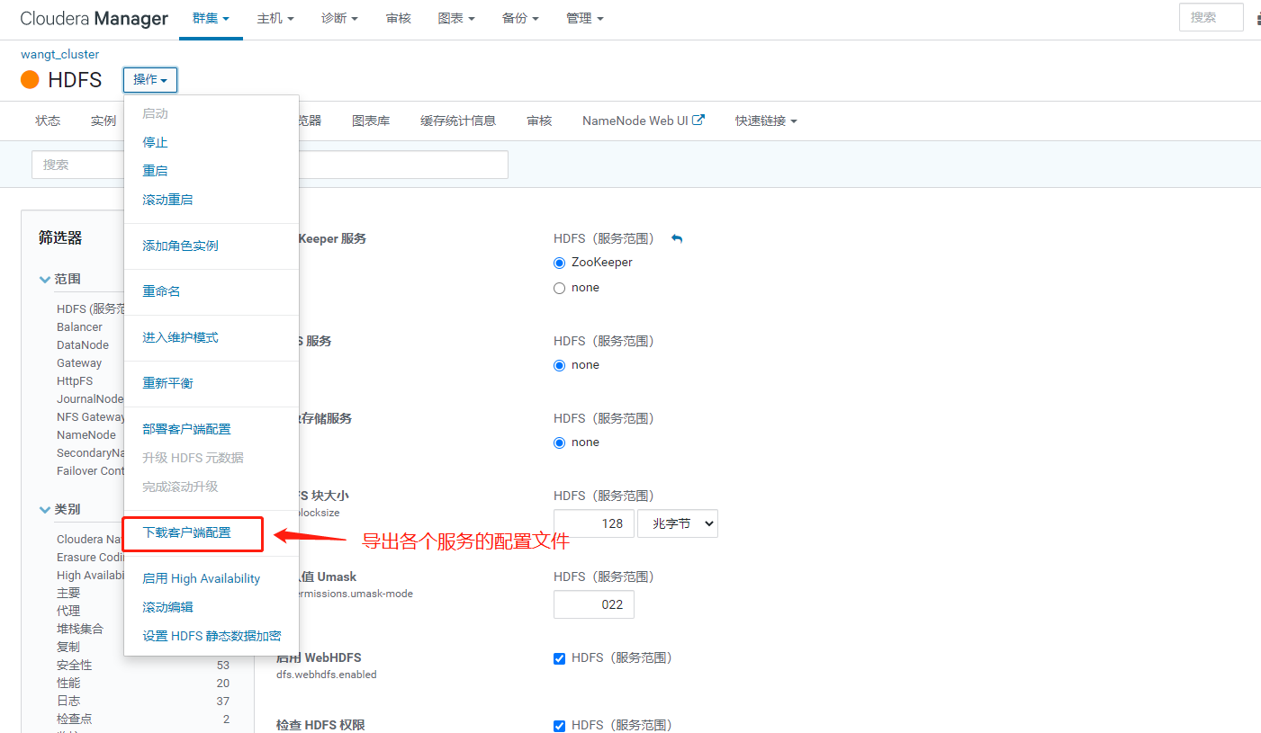
Task: Click the top-right 搜索 field
Action: point(1211,17)
